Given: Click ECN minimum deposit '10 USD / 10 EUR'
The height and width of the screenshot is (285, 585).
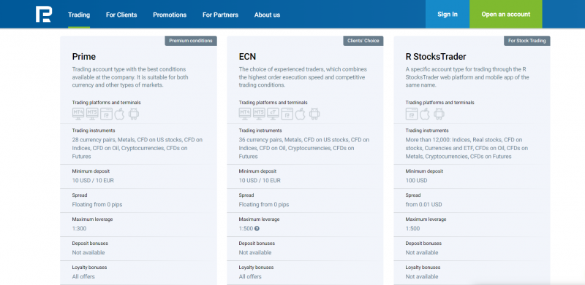Looking at the screenshot, I should (260, 181).
